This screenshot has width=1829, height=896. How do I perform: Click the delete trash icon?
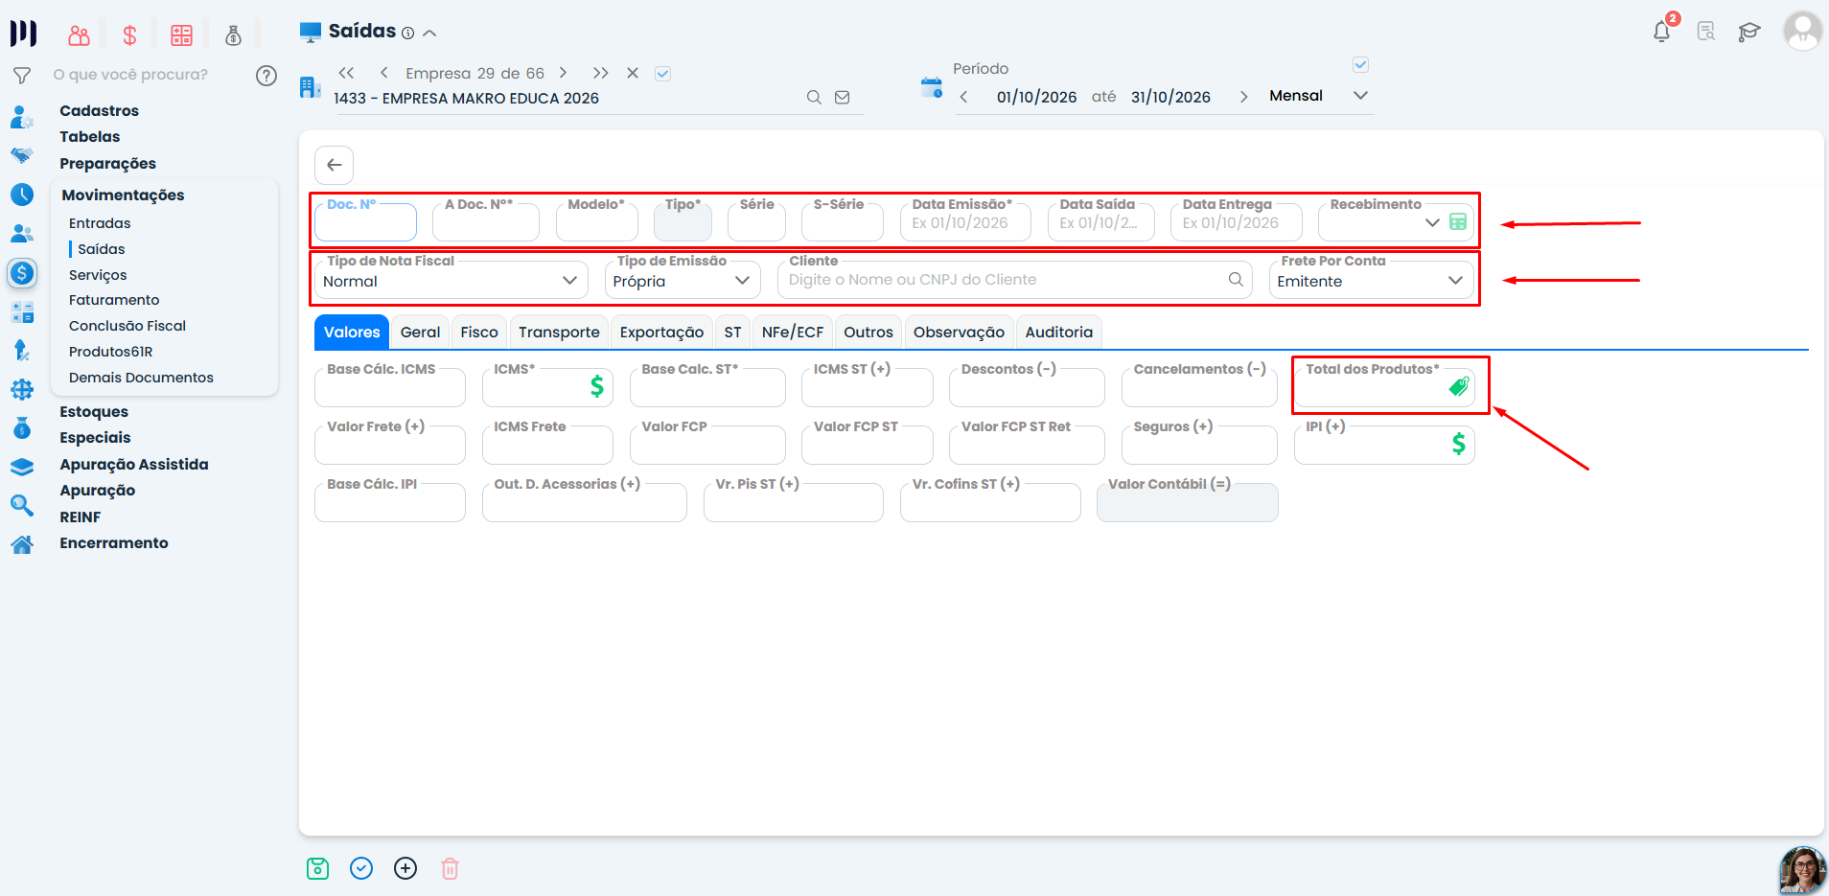pyautogui.click(x=450, y=868)
